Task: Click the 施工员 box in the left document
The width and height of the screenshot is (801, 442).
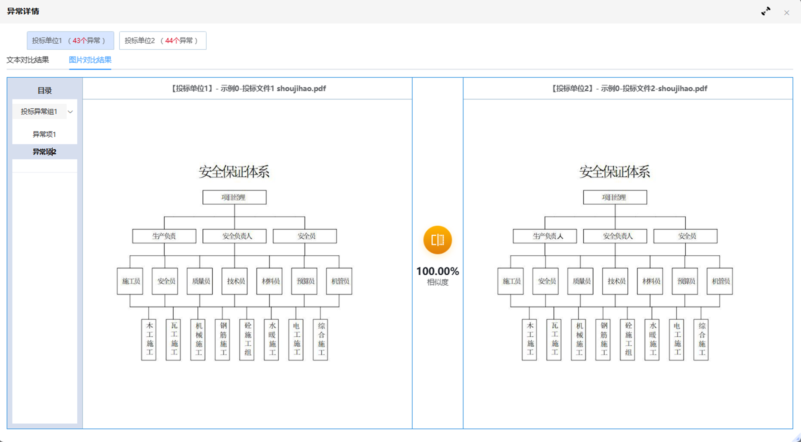Action: pyautogui.click(x=130, y=281)
